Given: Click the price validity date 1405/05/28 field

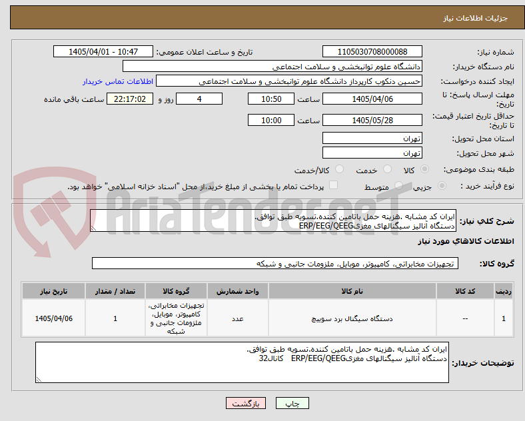Looking at the screenshot, I should point(372,120).
